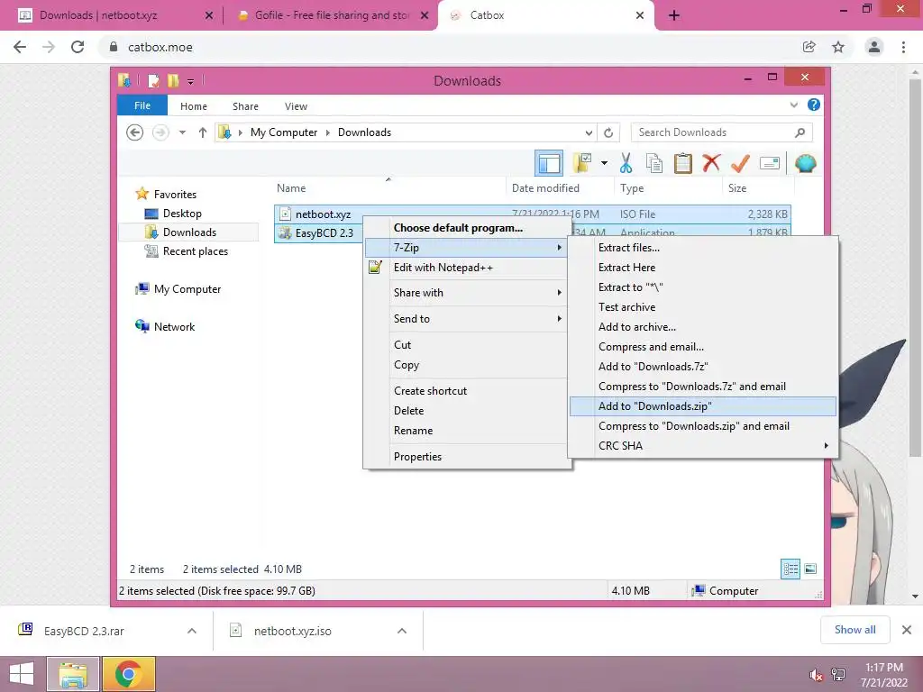
Task: Select 'Add to "Downloads.7z"' option
Action: coord(703,367)
